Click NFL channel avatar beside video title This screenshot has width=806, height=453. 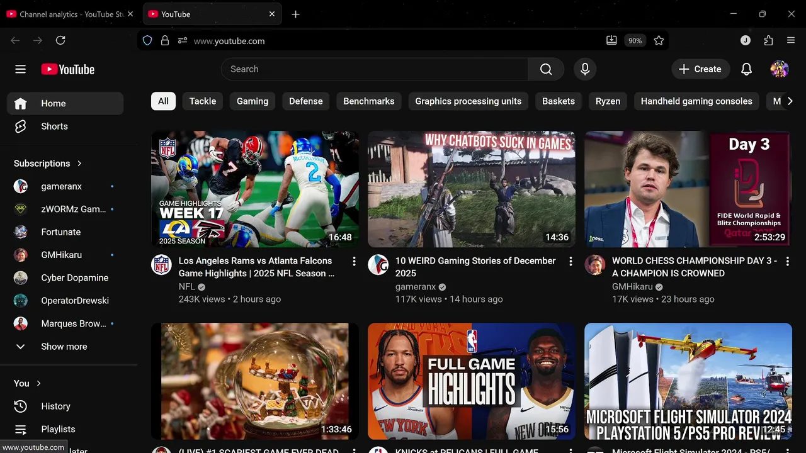coord(161,265)
